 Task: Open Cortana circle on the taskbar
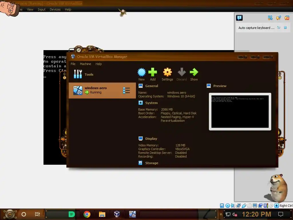(x=24, y=214)
